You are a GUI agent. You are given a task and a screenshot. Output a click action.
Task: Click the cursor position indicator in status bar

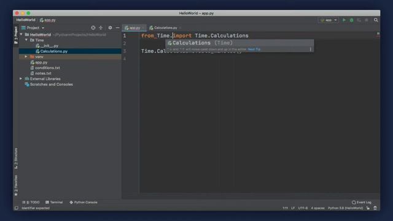click(x=285, y=208)
